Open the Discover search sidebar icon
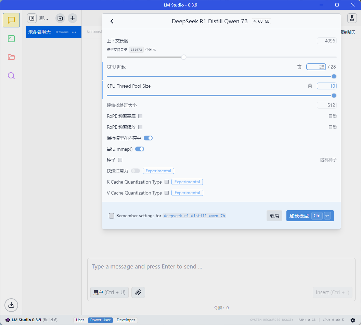The height and width of the screenshot is (325, 361). pyautogui.click(x=11, y=76)
